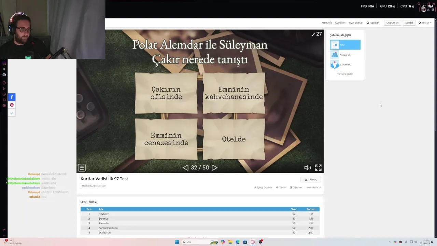Screen dimensions: 437x246
Task: Open the quiz hamburger menu
Action: (82, 168)
